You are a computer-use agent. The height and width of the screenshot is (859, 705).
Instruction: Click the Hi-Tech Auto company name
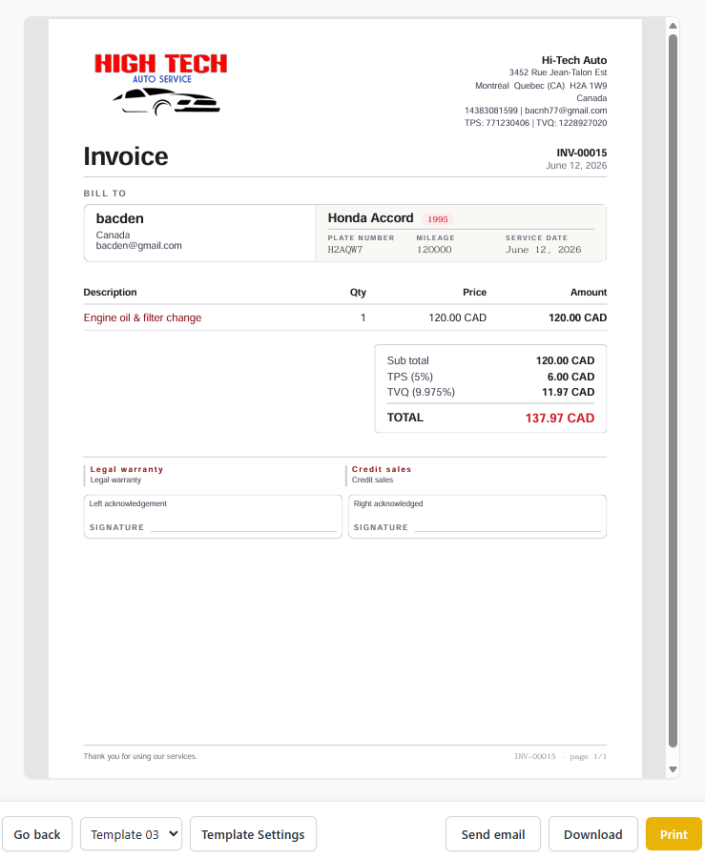[574, 60]
